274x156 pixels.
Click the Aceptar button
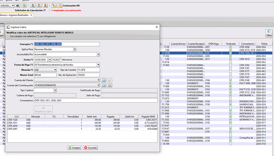point(74,148)
